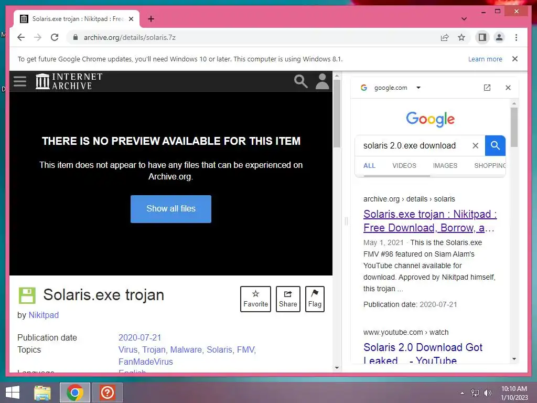Open the FMV topic link
The image size is (537, 403).
click(245, 349)
